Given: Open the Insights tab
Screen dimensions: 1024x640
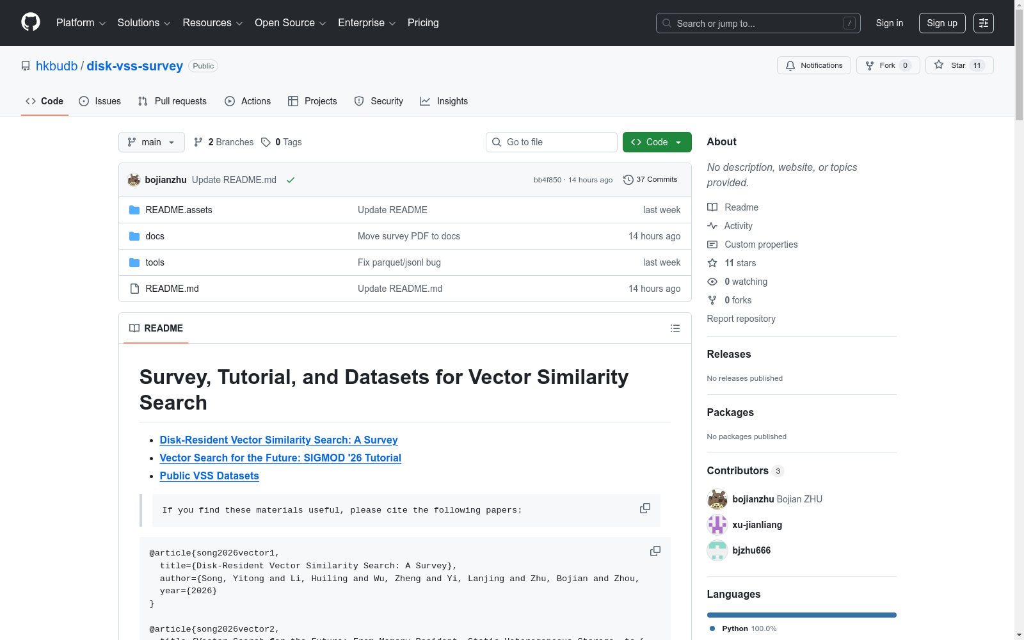Looking at the screenshot, I should point(444,101).
